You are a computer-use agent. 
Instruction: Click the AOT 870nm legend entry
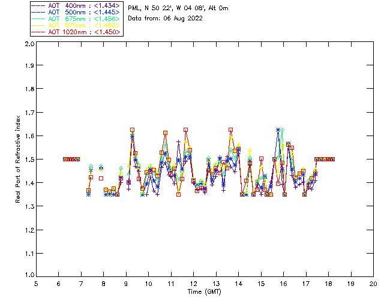coord(76,25)
